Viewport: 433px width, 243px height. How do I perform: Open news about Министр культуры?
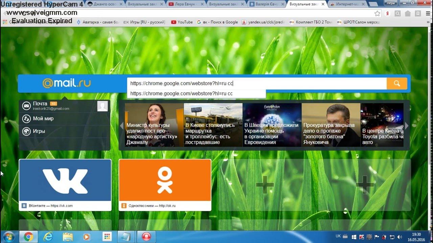(154, 125)
